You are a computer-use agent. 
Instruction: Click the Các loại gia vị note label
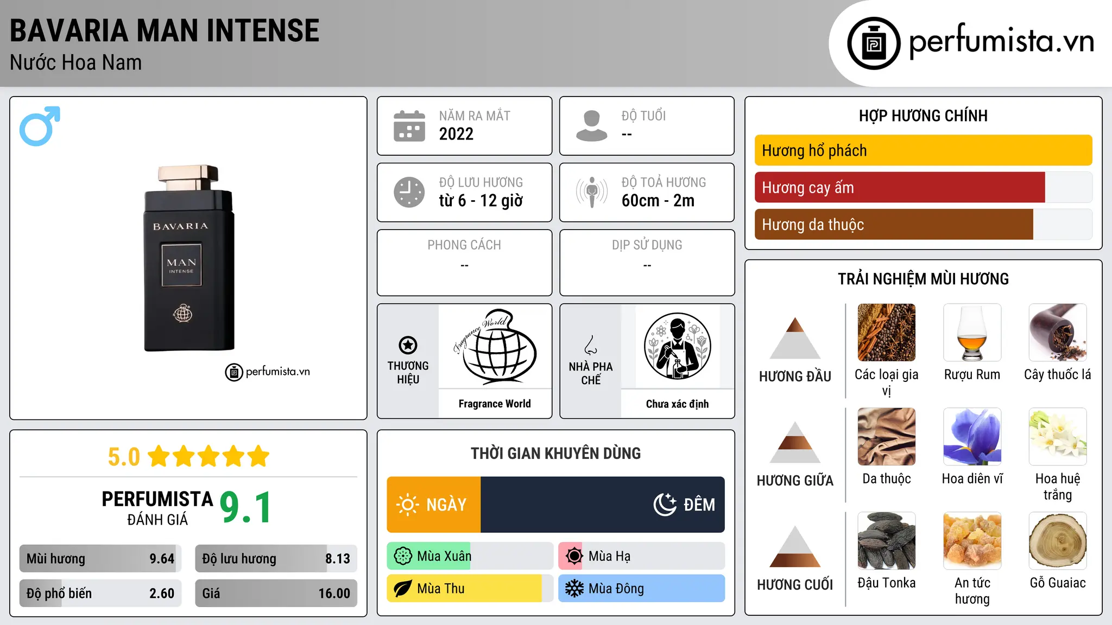click(887, 382)
